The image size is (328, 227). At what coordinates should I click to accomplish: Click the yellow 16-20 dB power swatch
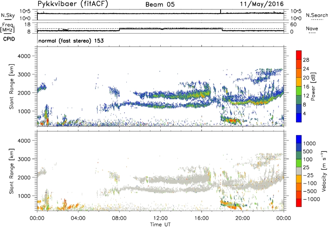[x=299, y=82]
